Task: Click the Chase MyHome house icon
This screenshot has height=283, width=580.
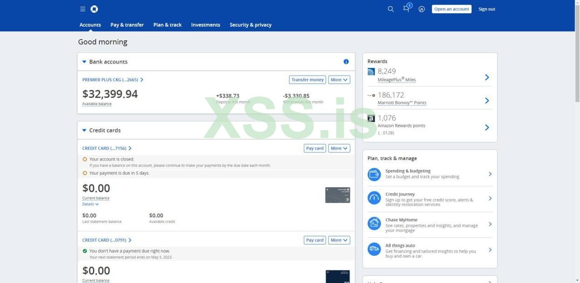Action: 374,224
